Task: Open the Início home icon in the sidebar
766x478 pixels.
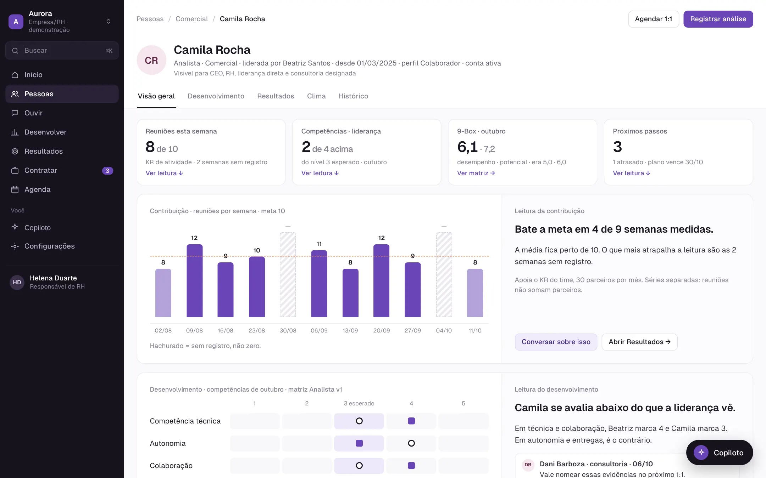Action: click(x=15, y=75)
